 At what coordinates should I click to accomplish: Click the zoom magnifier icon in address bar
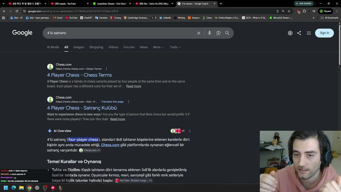[283, 11]
